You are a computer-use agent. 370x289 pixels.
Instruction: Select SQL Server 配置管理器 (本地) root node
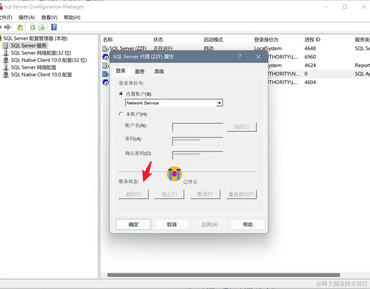point(35,38)
